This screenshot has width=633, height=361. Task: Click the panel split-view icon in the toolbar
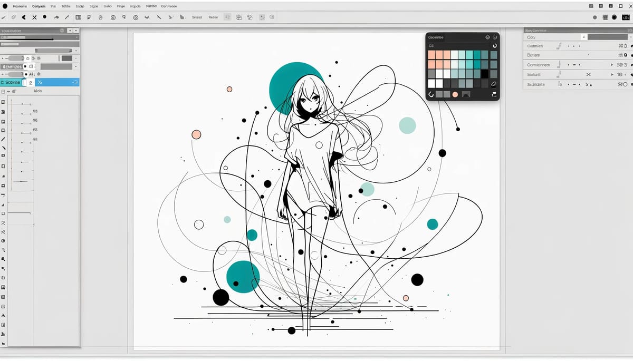pos(78,17)
